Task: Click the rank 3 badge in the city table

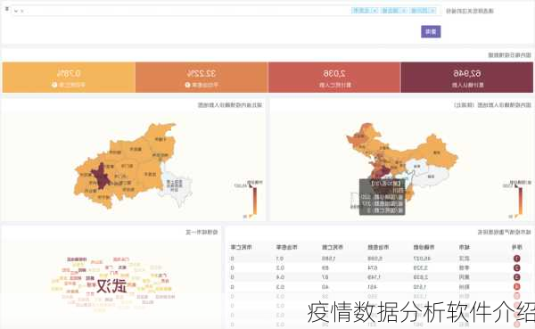Action: coord(516,277)
